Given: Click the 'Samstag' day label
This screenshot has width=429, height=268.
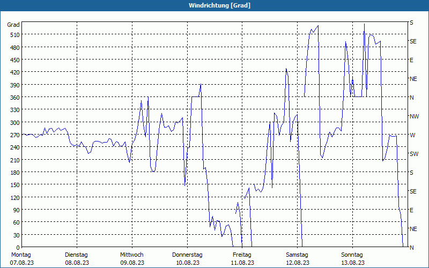Looking at the screenshot, I should click(x=297, y=255).
